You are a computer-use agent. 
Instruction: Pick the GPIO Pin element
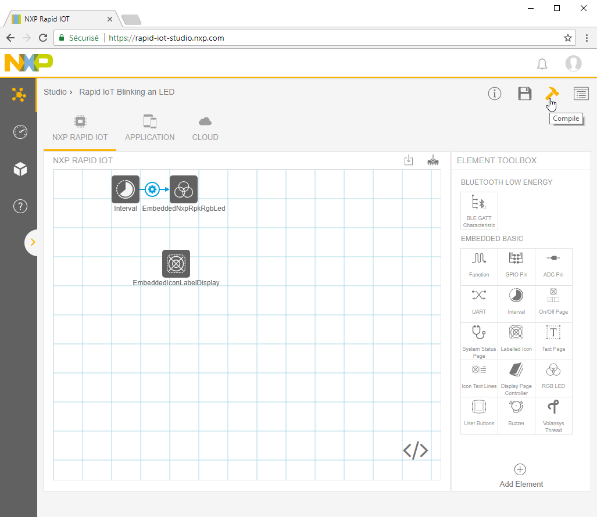point(516,266)
